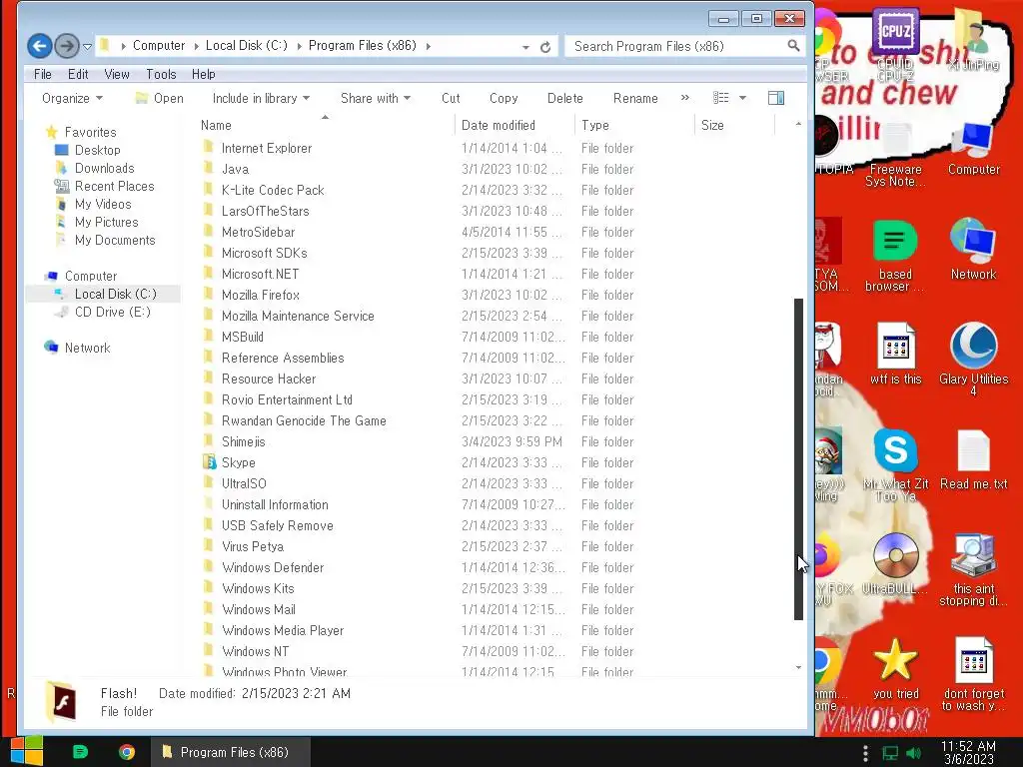This screenshot has width=1023, height=767.
Task: Click the search magnifier icon
Action: point(793,46)
